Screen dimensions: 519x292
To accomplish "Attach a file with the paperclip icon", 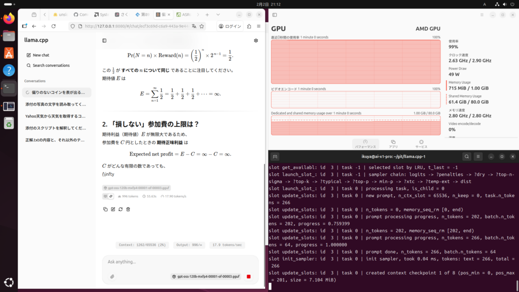I will (112, 276).
